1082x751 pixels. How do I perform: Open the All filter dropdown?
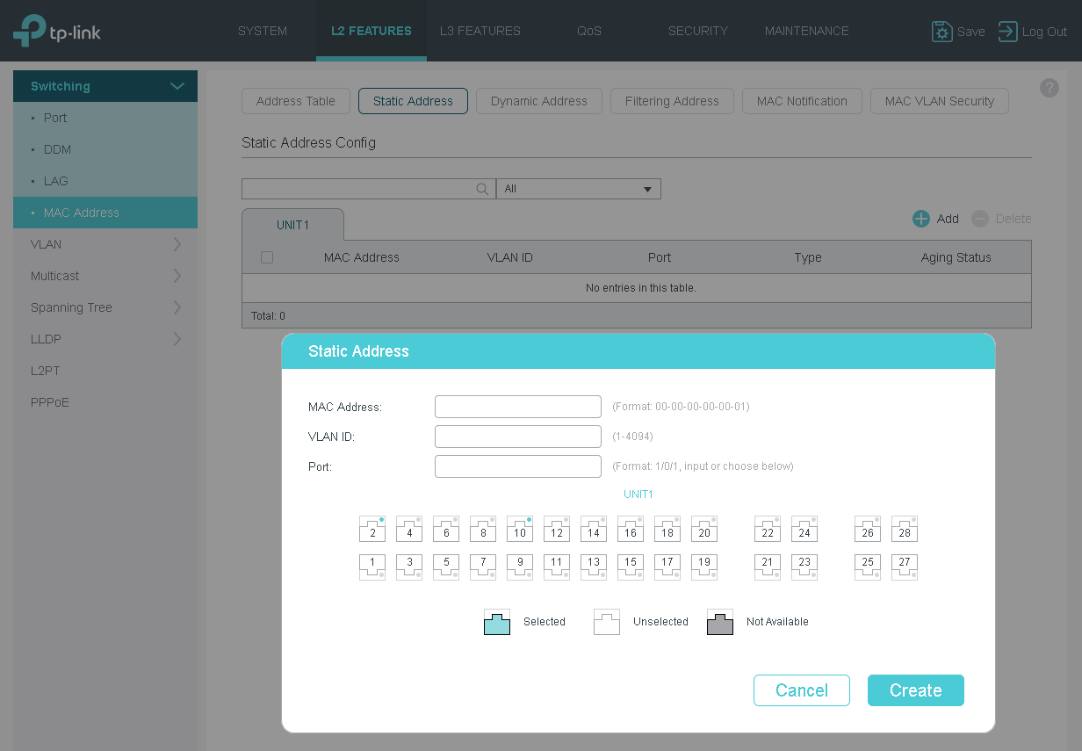(579, 189)
